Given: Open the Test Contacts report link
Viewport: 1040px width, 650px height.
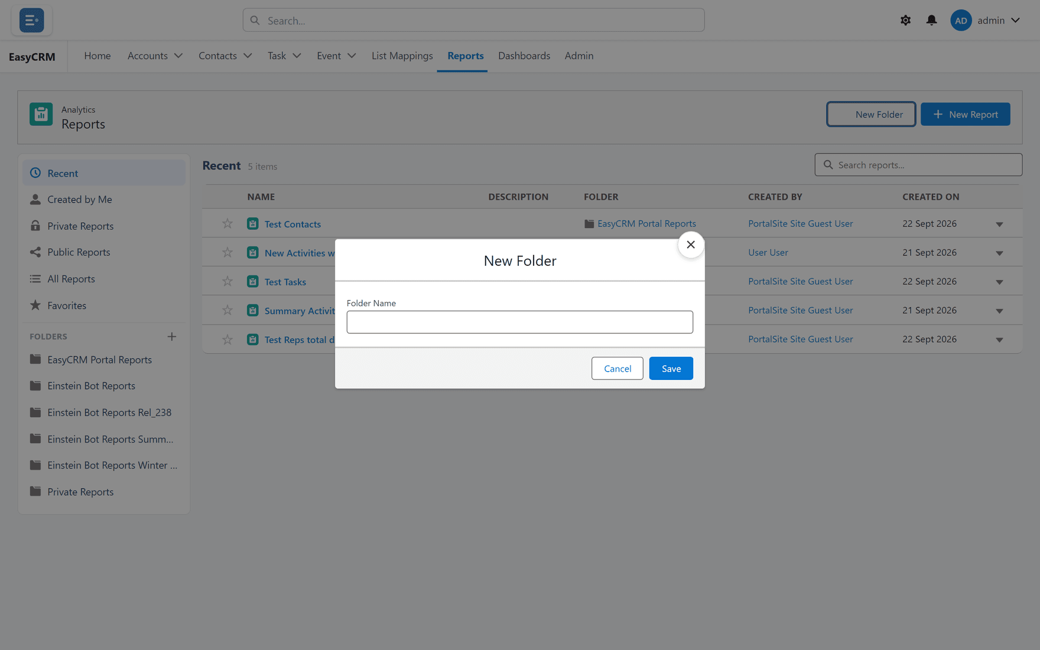Looking at the screenshot, I should click(292, 224).
